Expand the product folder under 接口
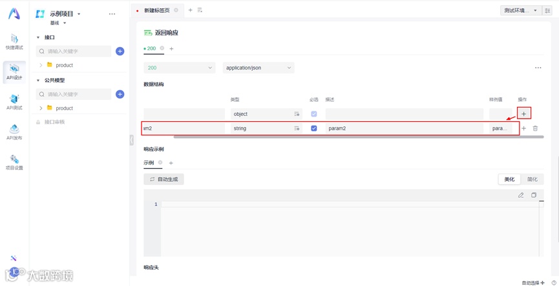The image size is (559, 286). 41,65
